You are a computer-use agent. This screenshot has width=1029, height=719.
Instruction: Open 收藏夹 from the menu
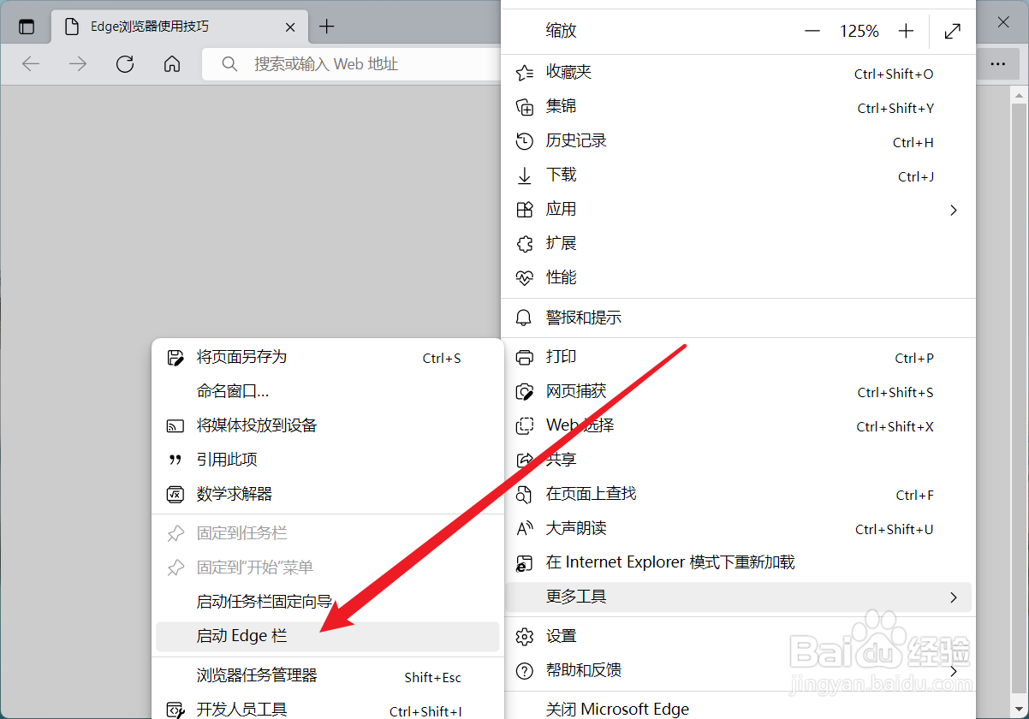click(738, 73)
